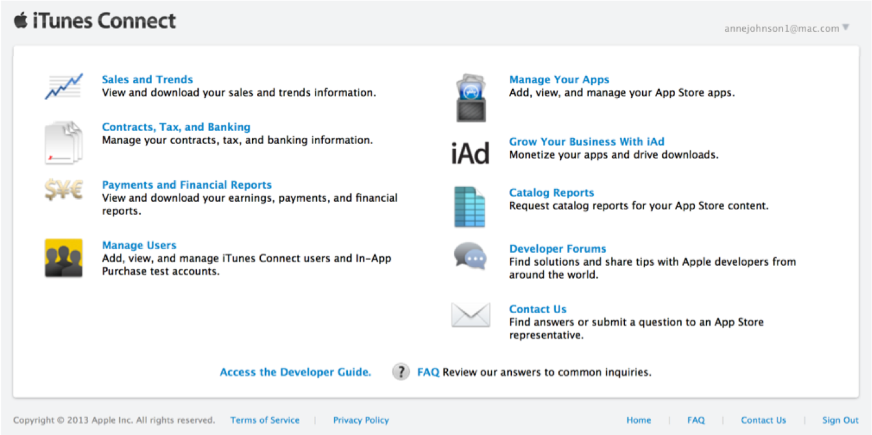The width and height of the screenshot is (872, 435).
Task: Click the iAd logo icon
Action: [x=470, y=152]
